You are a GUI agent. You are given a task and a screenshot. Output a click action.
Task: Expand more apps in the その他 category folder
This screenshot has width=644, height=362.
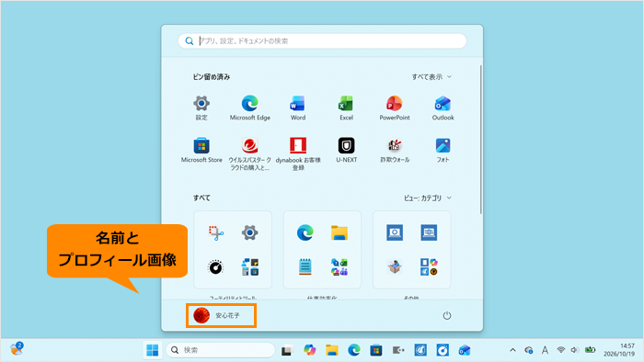pos(429,266)
